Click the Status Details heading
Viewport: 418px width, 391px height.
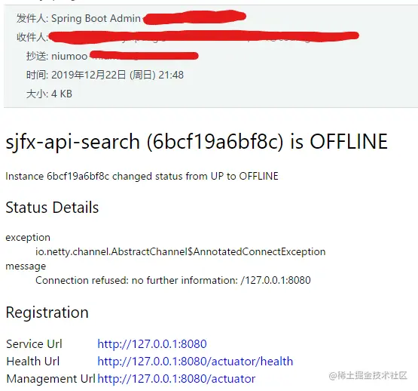[x=52, y=208]
